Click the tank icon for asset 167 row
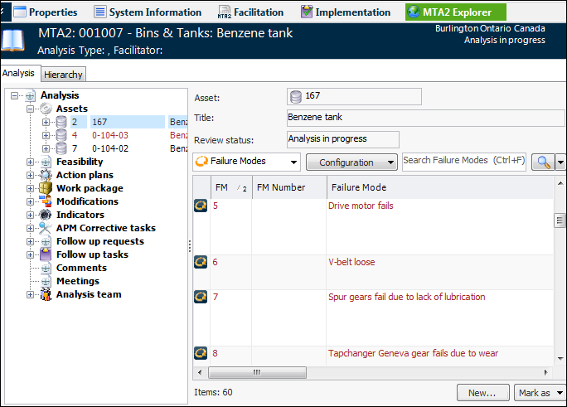 61,122
